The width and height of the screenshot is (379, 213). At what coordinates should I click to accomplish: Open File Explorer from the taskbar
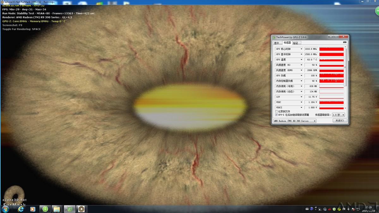tap(57, 209)
